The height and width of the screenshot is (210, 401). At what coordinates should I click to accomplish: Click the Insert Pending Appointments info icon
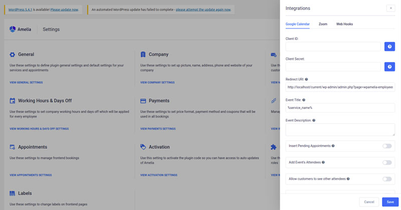pos(333,146)
